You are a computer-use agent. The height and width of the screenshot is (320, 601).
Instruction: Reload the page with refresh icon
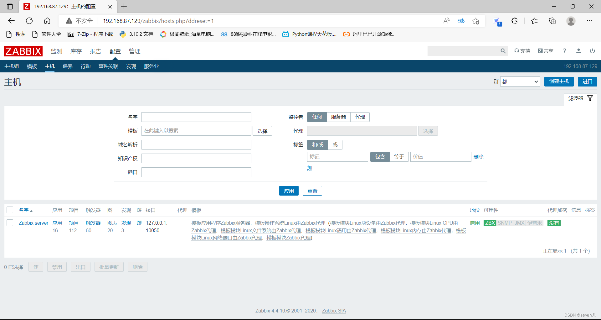[x=29, y=21]
